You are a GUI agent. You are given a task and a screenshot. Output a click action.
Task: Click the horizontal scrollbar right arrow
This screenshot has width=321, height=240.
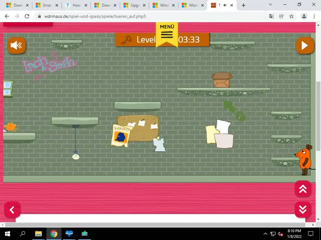point(313,225)
